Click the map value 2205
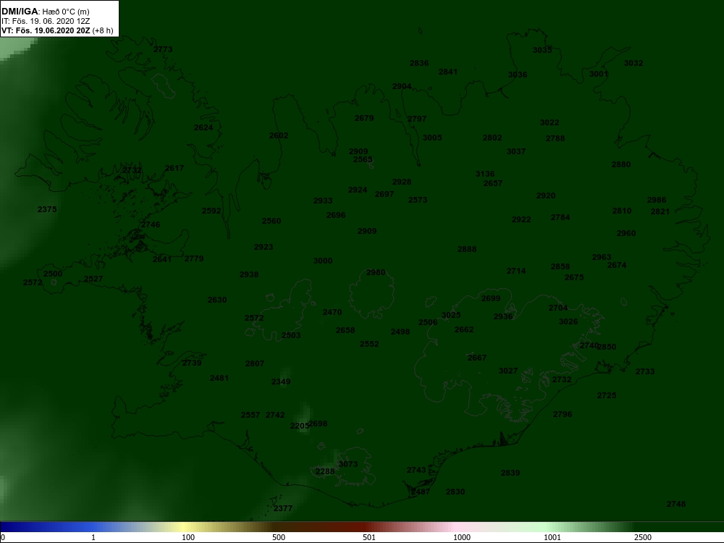The width and height of the screenshot is (724, 543). (x=300, y=426)
